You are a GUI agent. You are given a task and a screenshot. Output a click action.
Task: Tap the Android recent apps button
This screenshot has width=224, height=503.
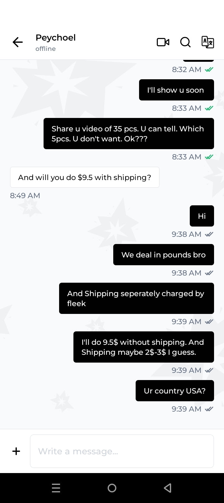56,488
